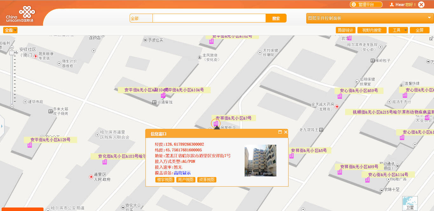Switch to 卫星 satellite map view
The height and width of the screenshot is (211, 434).
pos(410,203)
